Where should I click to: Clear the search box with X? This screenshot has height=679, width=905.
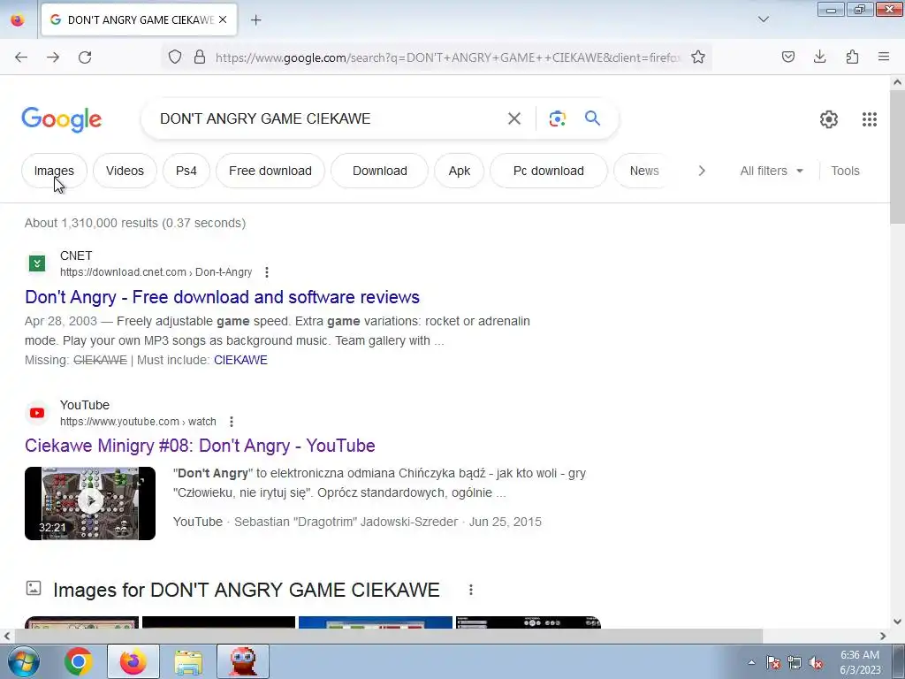pos(514,118)
